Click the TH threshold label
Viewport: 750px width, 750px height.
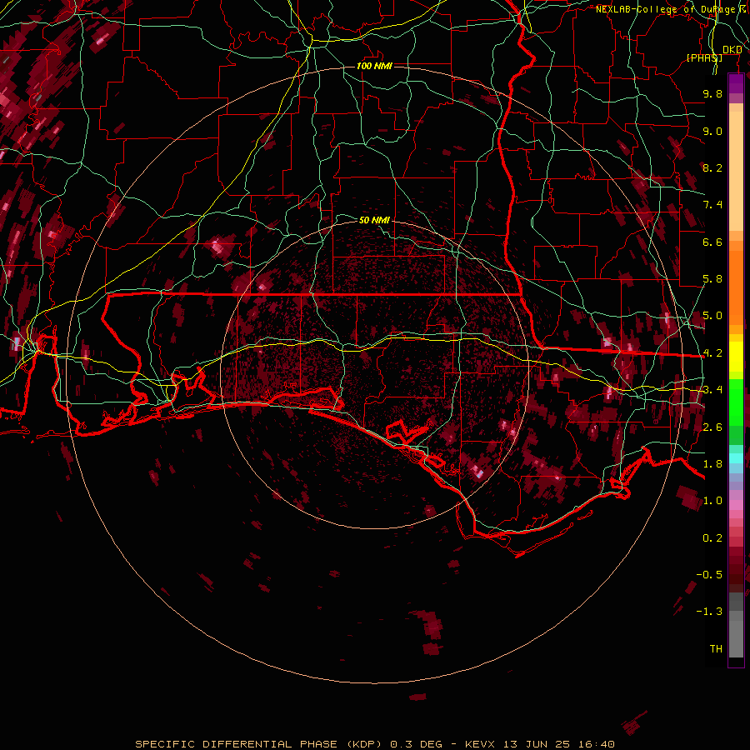click(x=716, y=649)
